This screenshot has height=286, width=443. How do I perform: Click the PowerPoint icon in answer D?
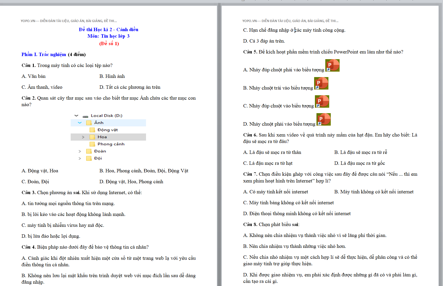pos(323,119)
